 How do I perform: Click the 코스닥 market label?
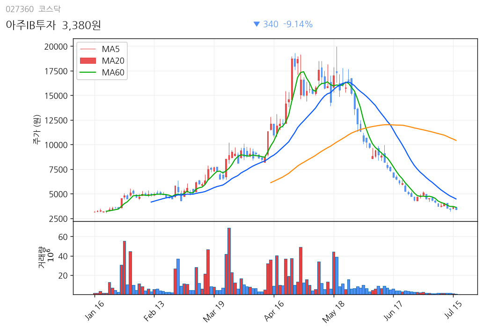(49, 9)
